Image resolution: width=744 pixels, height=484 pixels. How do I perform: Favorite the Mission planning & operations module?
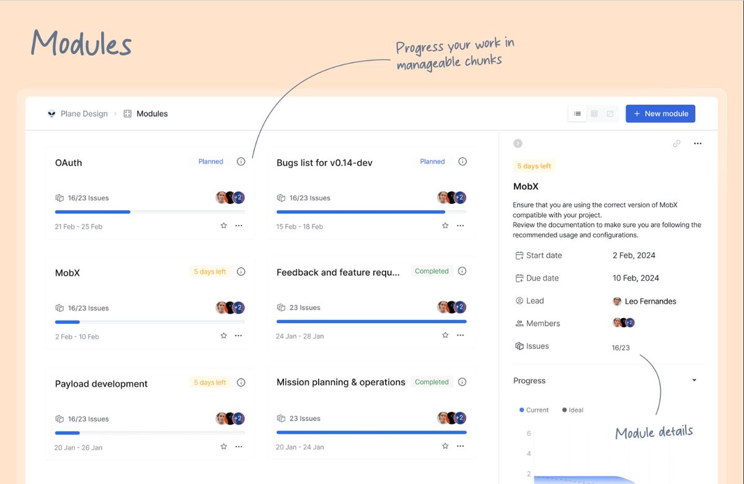[445, 446]
